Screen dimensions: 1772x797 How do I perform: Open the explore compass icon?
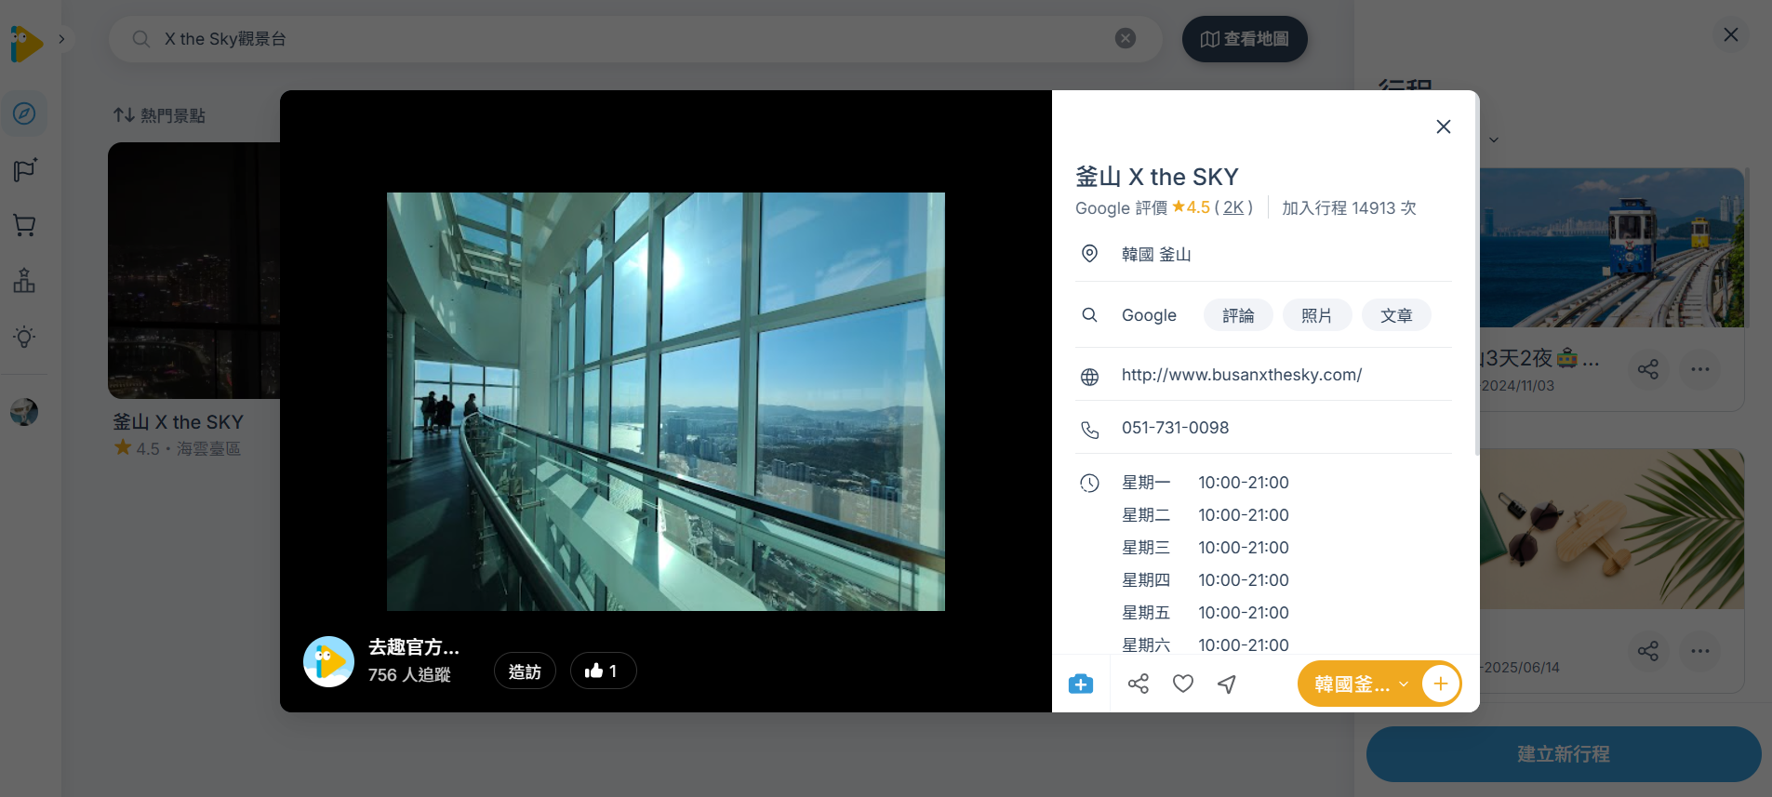tap(24, 113)
